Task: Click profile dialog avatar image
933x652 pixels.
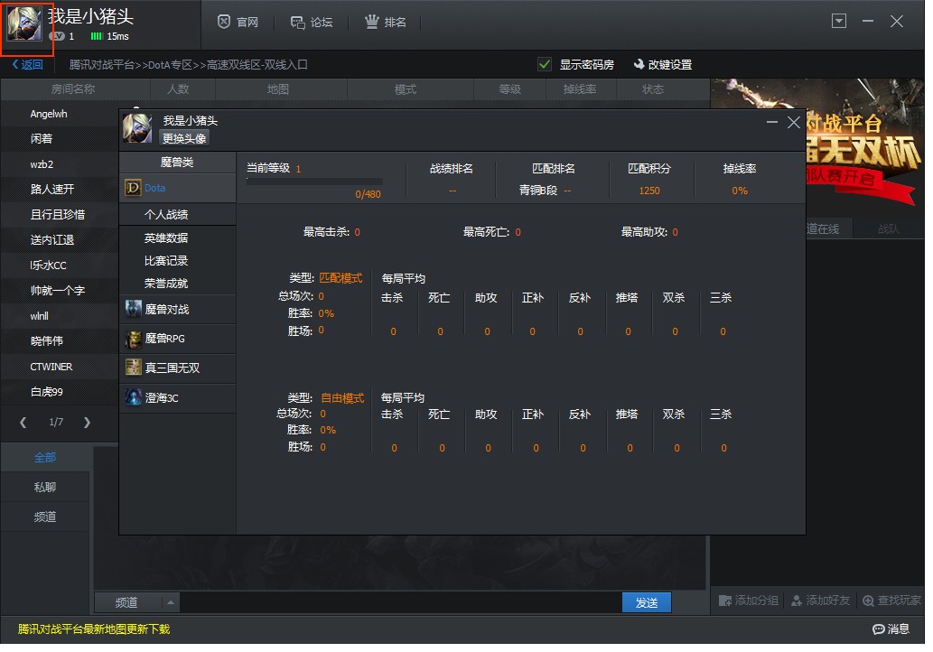Action: [137, 128]
